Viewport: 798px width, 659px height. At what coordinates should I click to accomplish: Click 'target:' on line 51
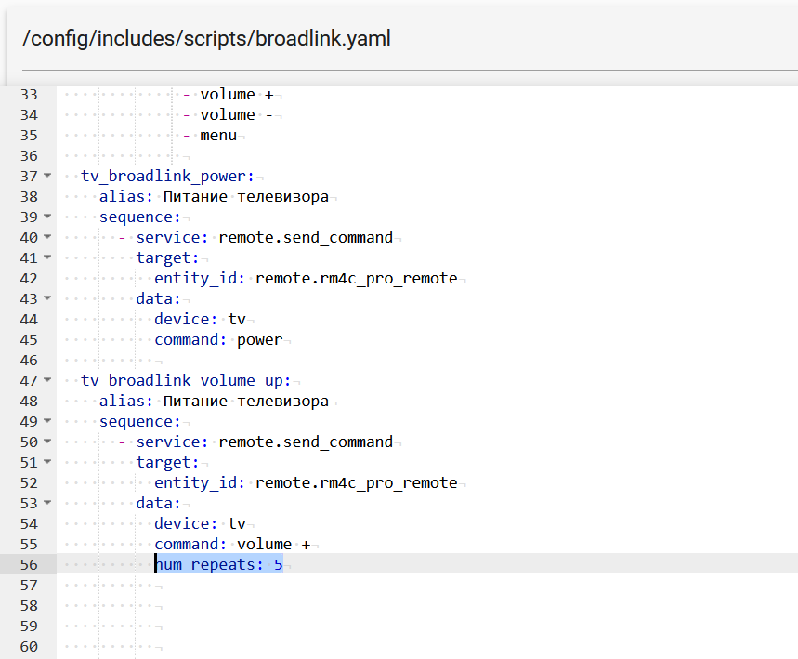pyautogui.click(x=167, y=463)
